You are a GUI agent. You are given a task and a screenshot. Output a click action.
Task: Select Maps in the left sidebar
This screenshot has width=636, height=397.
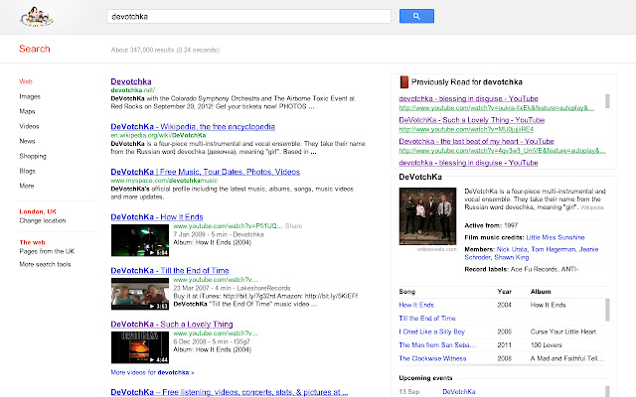click(x=28, y=111)
